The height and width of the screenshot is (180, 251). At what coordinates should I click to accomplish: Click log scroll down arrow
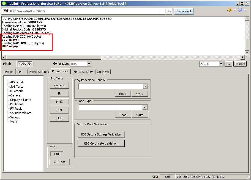click(247, 53)
